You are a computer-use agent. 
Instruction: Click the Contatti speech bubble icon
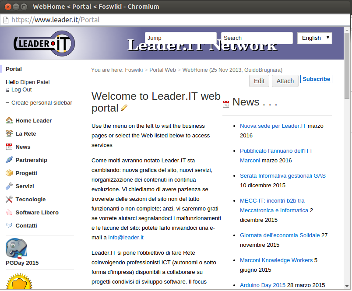[9, 225]
